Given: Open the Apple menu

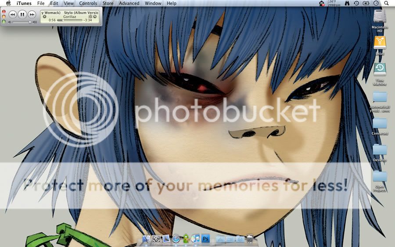Looking at the screenshot, I should coord(8,3).
